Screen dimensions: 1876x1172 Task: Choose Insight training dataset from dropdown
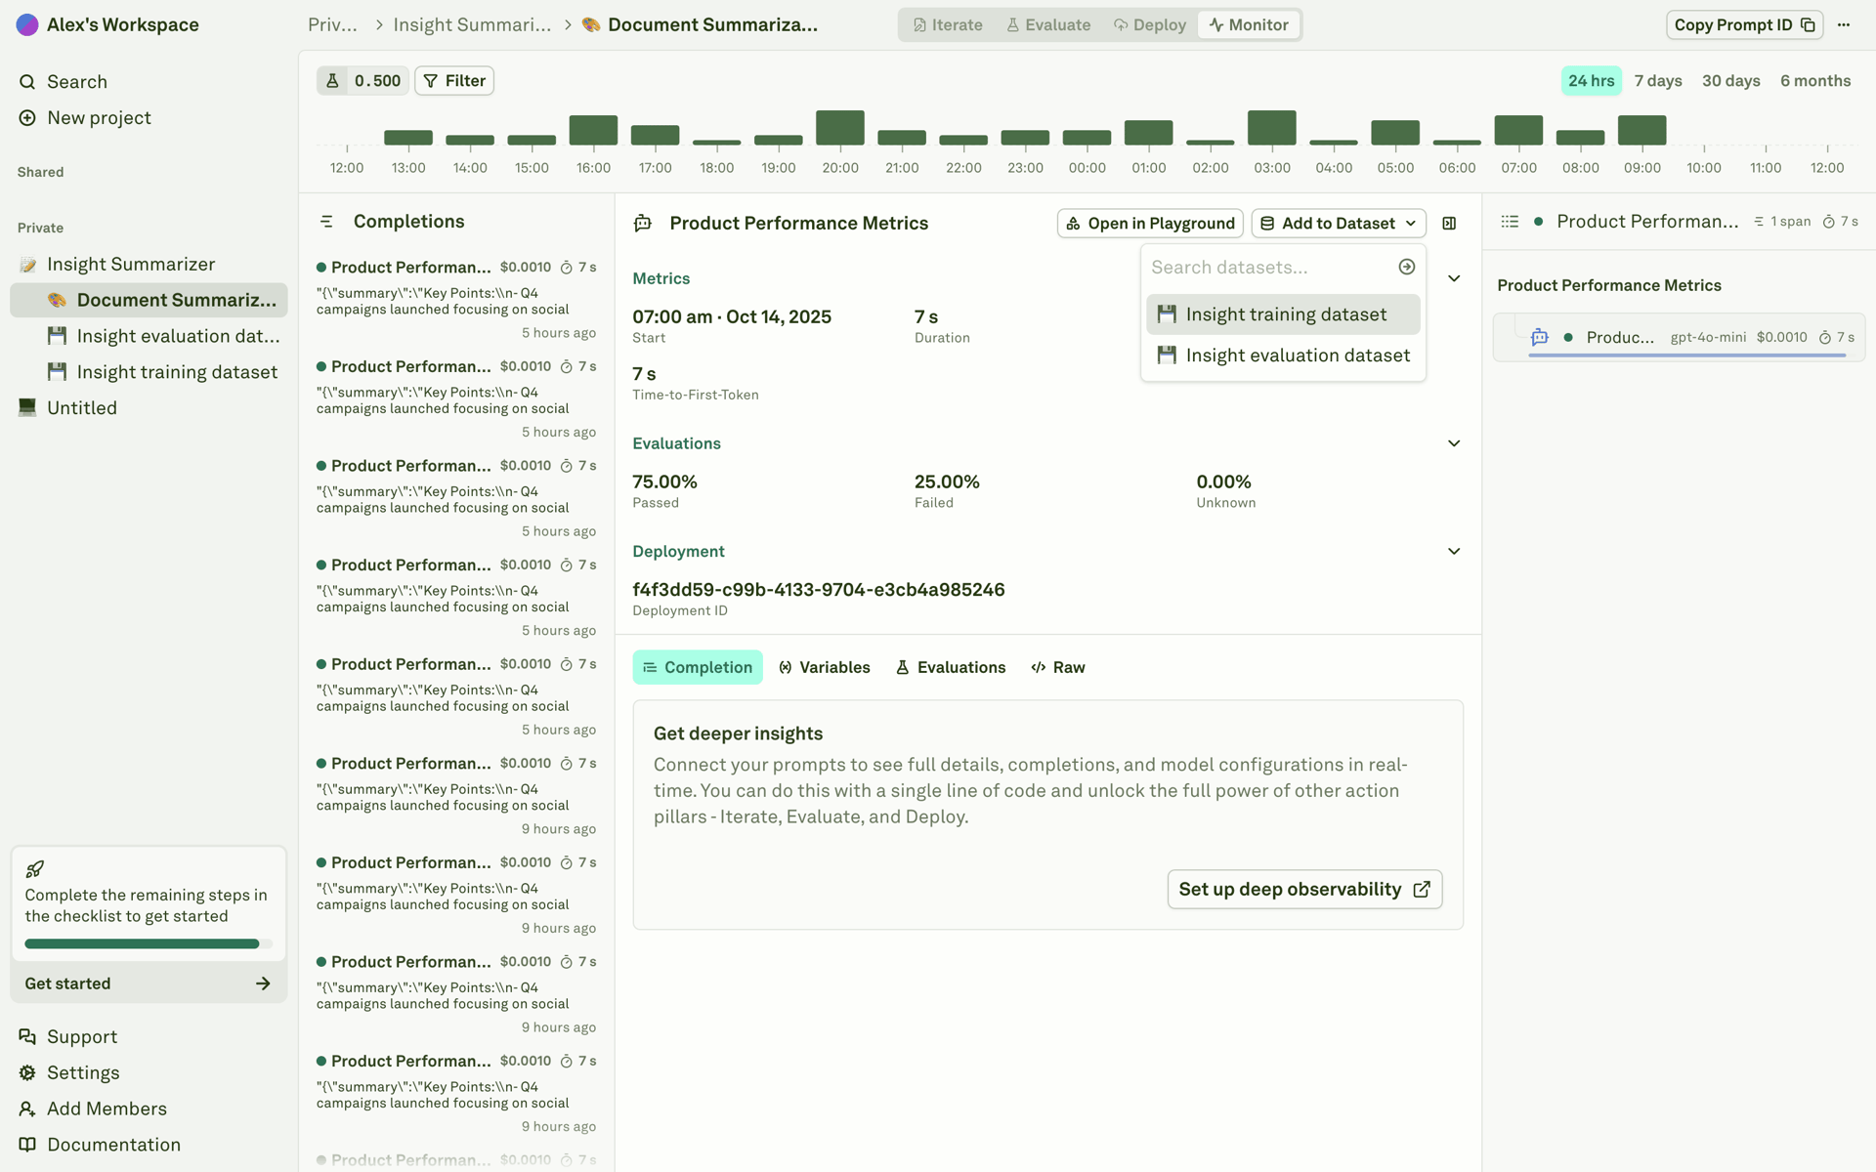tap(1283, 314)
